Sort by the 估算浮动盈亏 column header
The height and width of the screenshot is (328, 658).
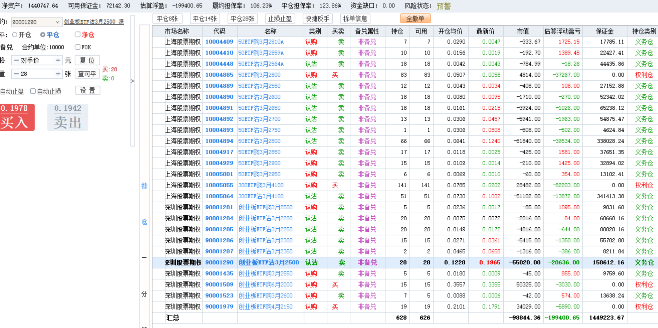click(562, 31)
